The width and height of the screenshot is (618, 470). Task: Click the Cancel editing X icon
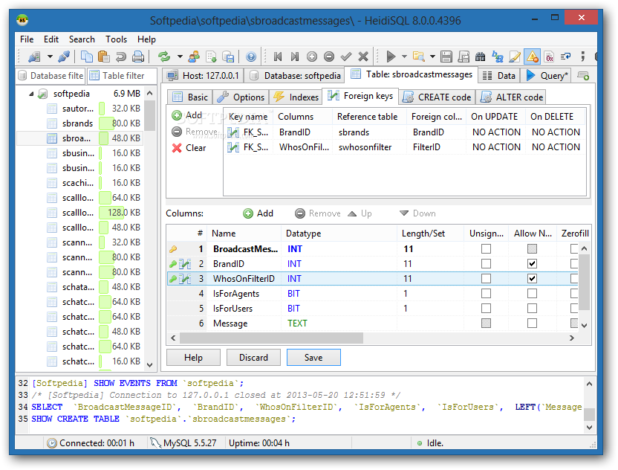tap(363, 57)
